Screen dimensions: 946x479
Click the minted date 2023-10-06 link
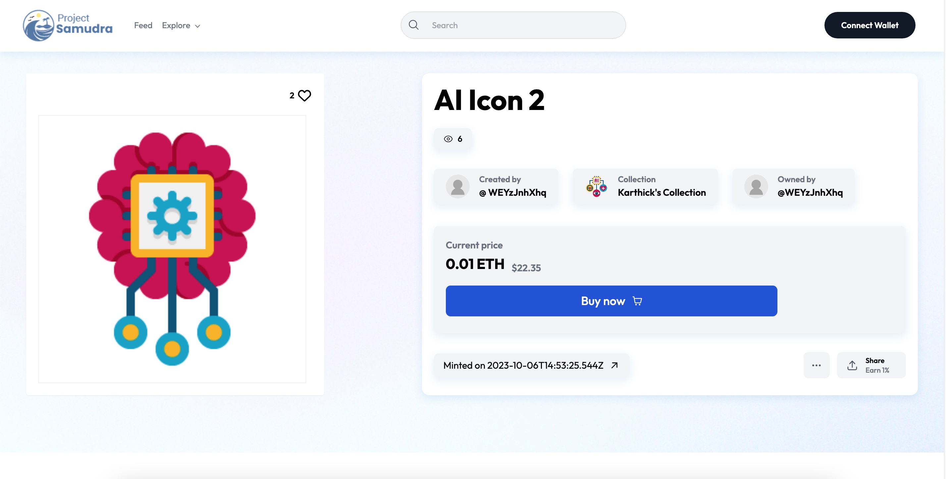[523, 365]
